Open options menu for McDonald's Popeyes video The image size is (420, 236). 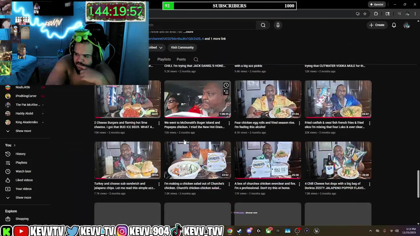pyautogui.click(x=229, y=123)
